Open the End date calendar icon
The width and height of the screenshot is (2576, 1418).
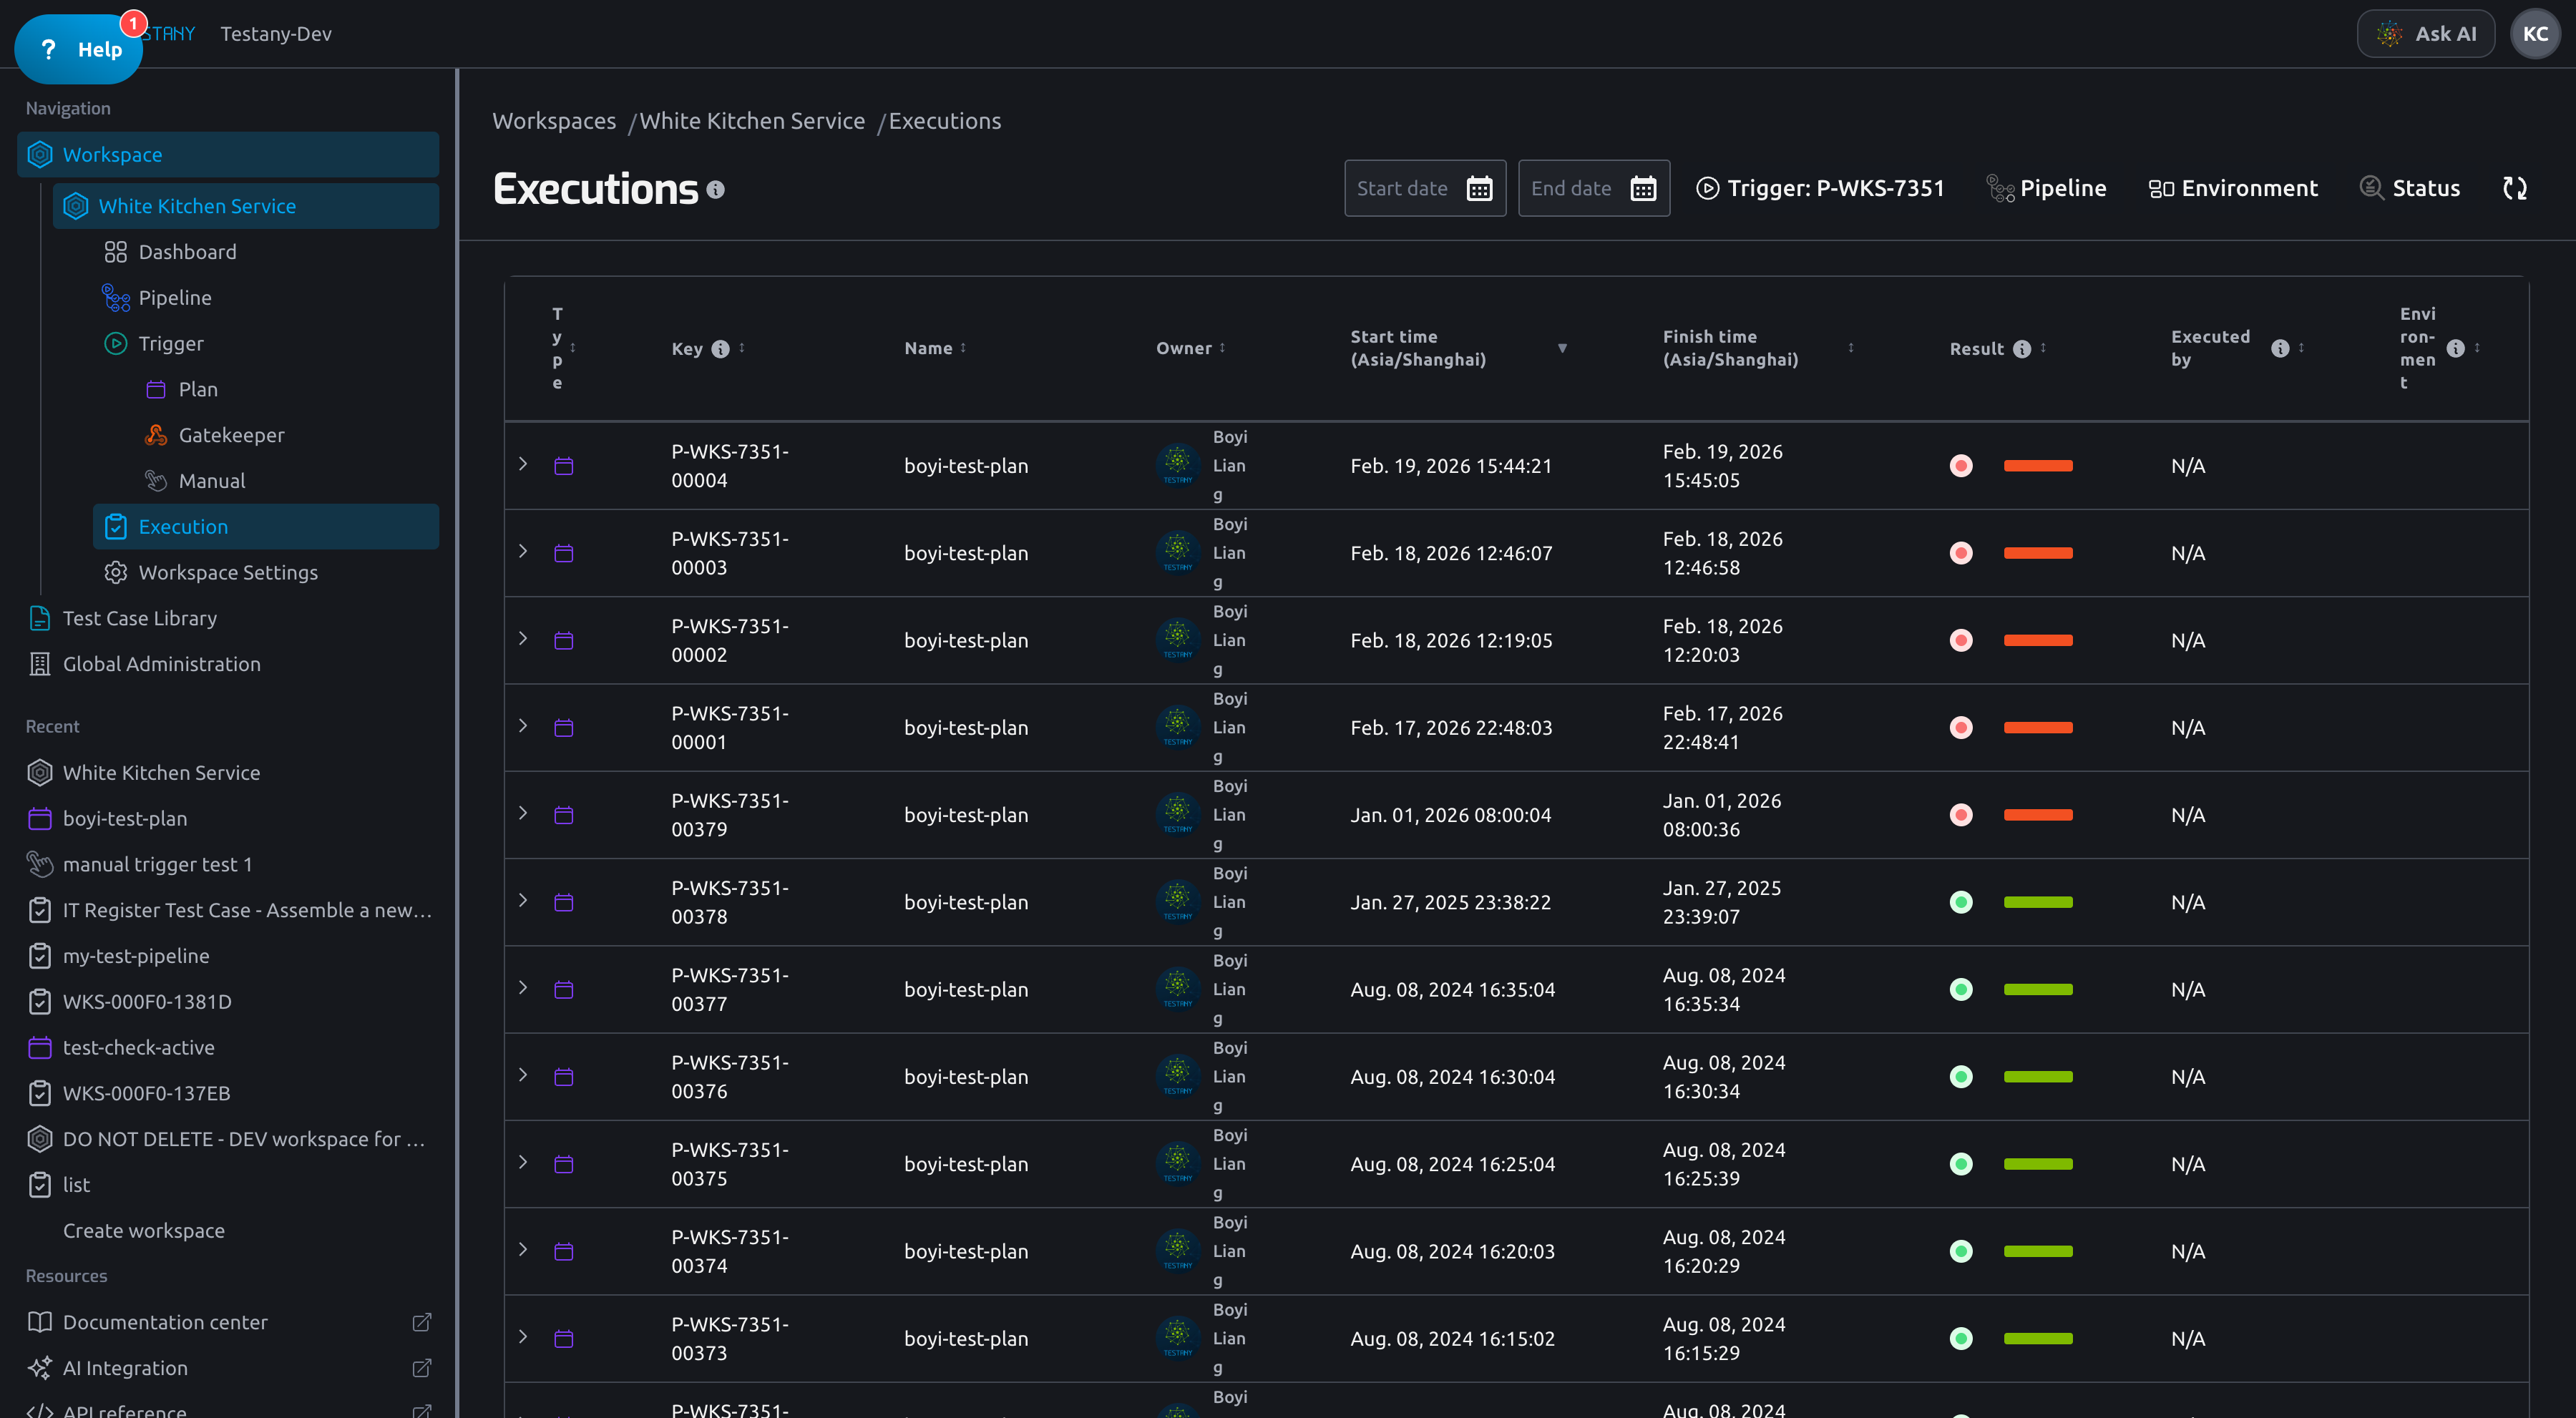(1643, 188)
